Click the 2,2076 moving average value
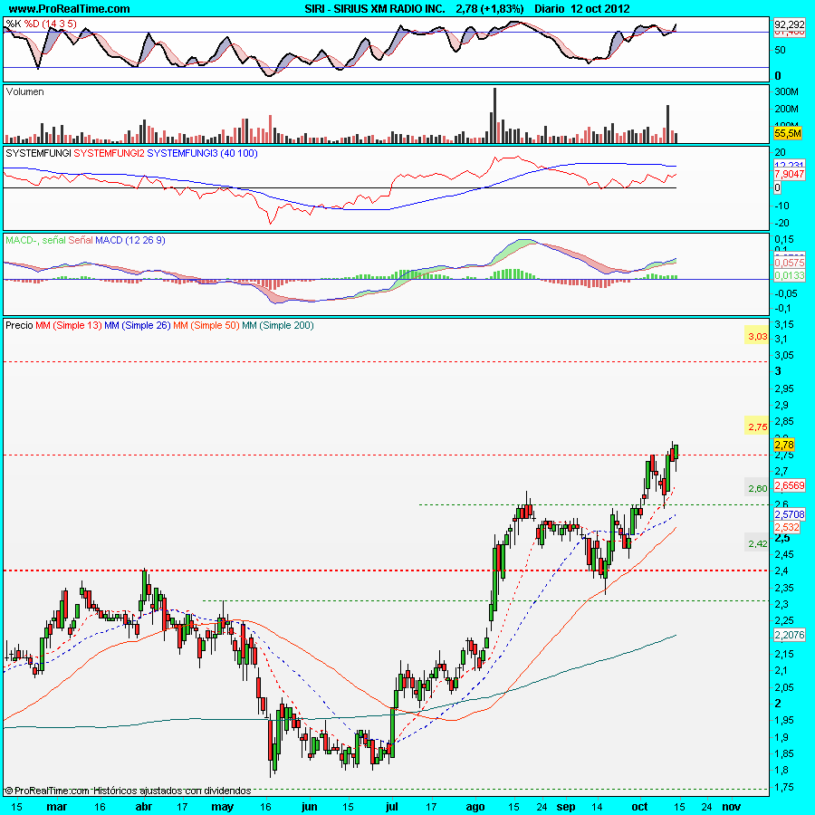The height and width of the screenshot is (815, 815). point(789,635)
